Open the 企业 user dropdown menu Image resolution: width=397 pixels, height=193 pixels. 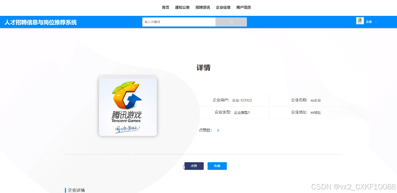click(x=371, y=22)
